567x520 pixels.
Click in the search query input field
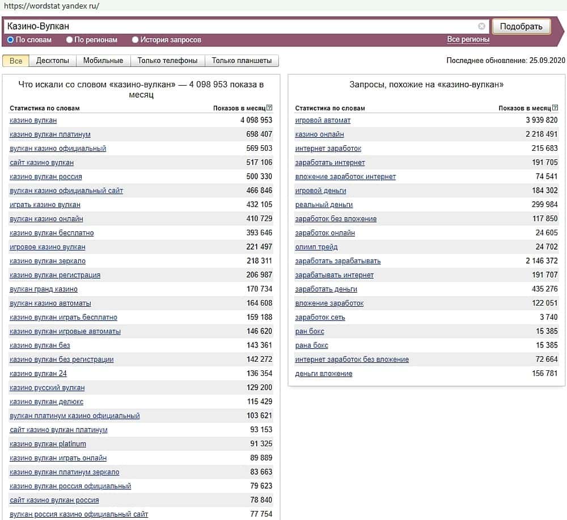[x=238, y=26]
